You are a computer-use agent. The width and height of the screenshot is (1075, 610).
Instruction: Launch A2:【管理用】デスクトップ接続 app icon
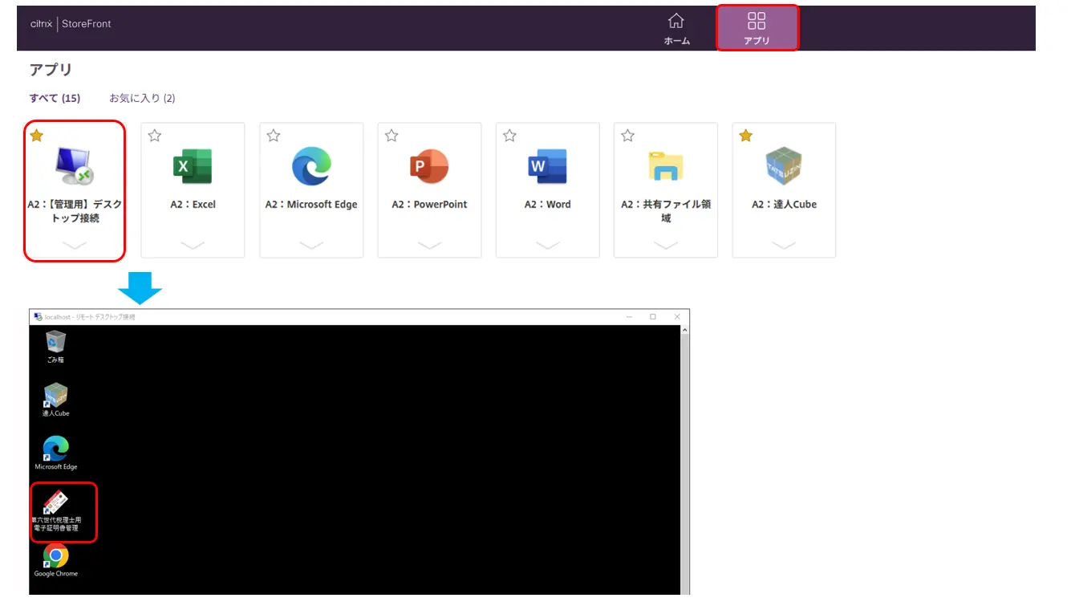(x=75, y=165)
